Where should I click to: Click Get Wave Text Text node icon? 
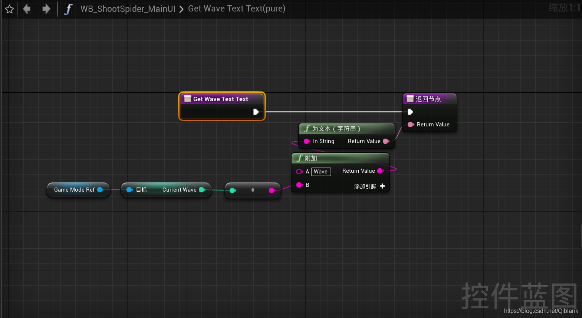tap(188, 99)
